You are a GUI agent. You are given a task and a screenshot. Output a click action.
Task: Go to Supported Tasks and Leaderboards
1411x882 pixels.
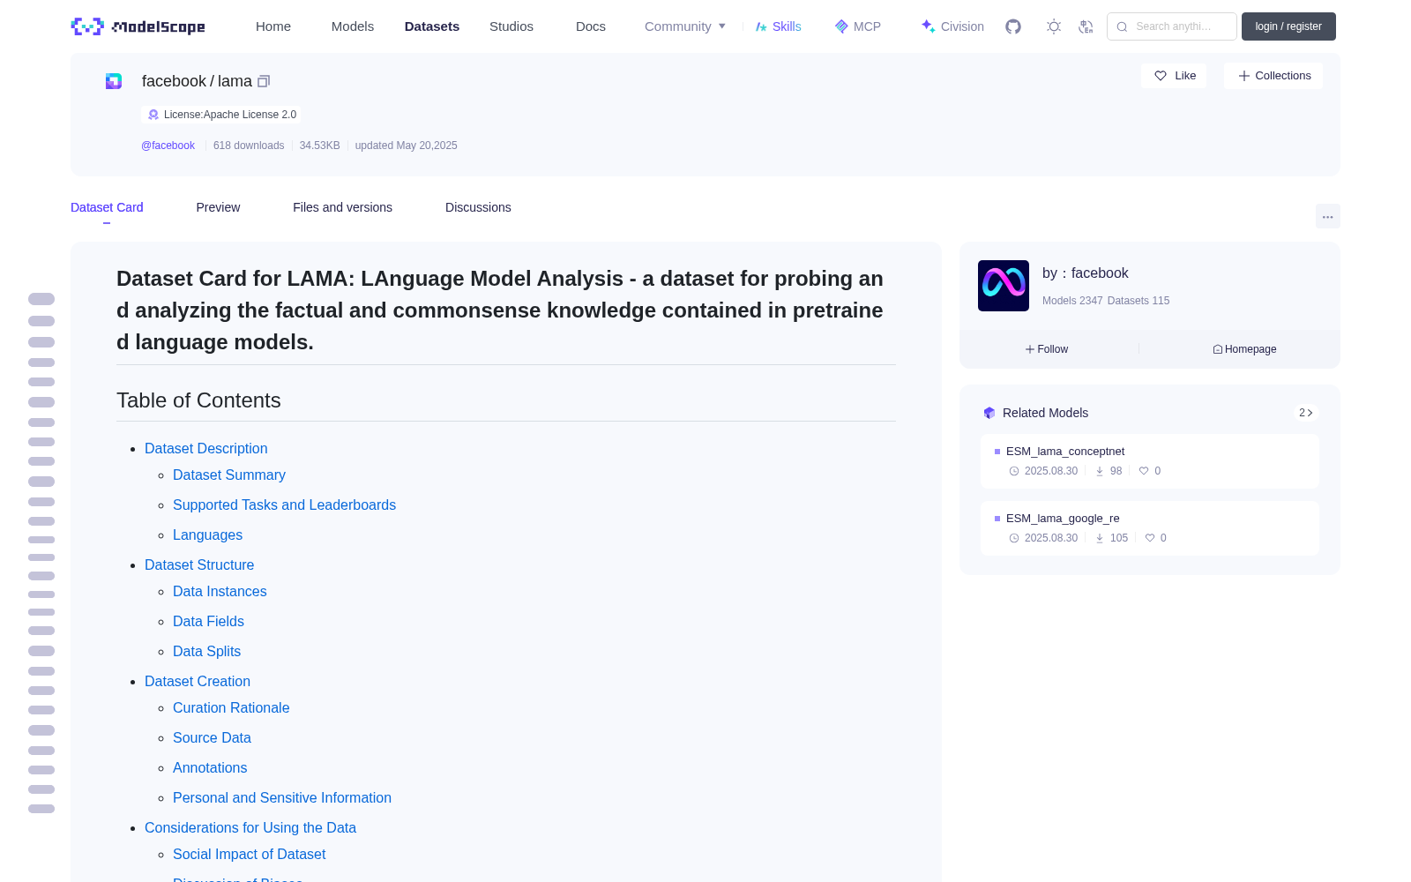point(284,505)
